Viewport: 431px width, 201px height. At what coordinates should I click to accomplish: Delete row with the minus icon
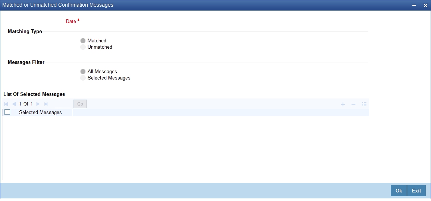click(353, 104)
